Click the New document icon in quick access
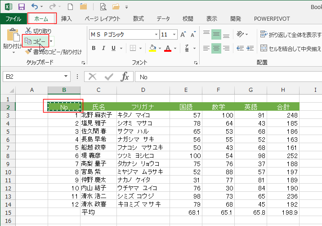Screen dimensions: 322x226 pyautogui.click(x=70, y=7)
